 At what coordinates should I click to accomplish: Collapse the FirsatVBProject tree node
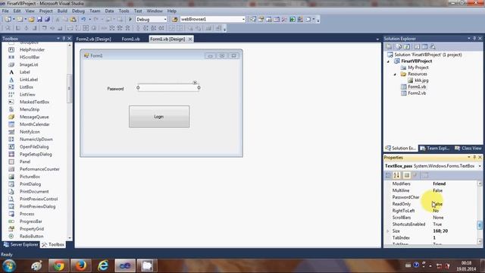click(389, 61)
